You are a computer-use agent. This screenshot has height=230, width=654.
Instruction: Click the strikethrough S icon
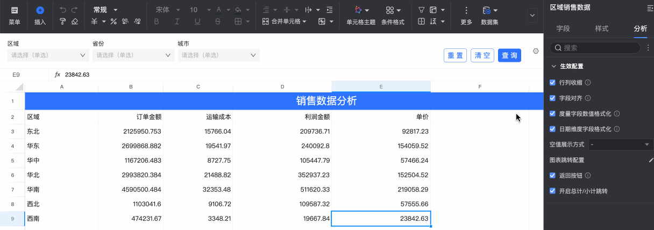(217, 21)
